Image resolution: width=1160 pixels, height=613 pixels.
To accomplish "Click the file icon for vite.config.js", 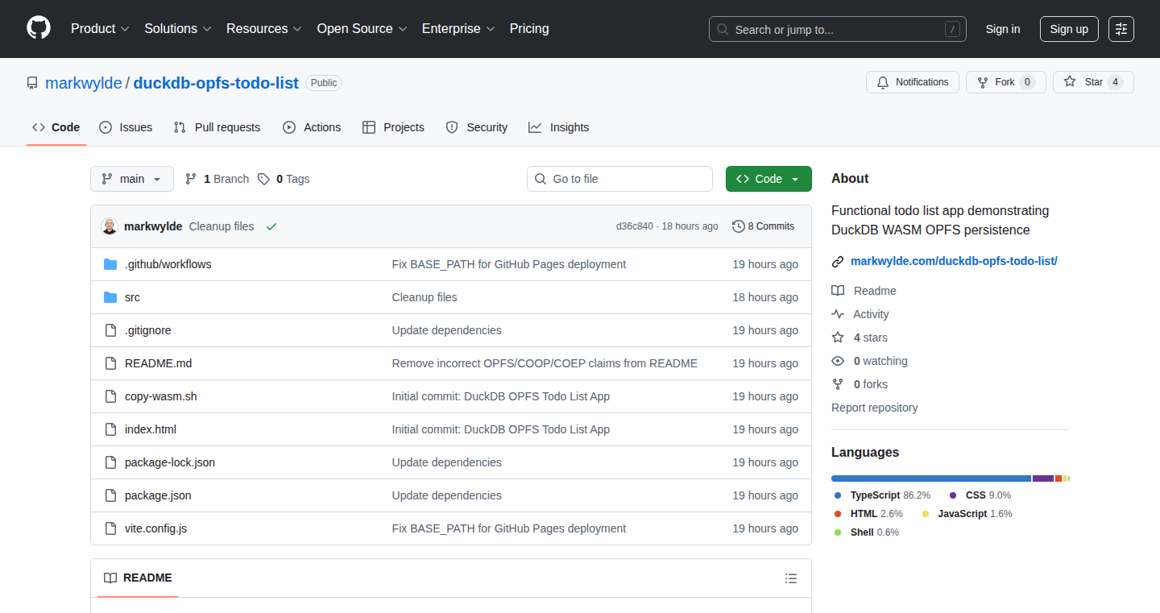I will click(110, 528).
